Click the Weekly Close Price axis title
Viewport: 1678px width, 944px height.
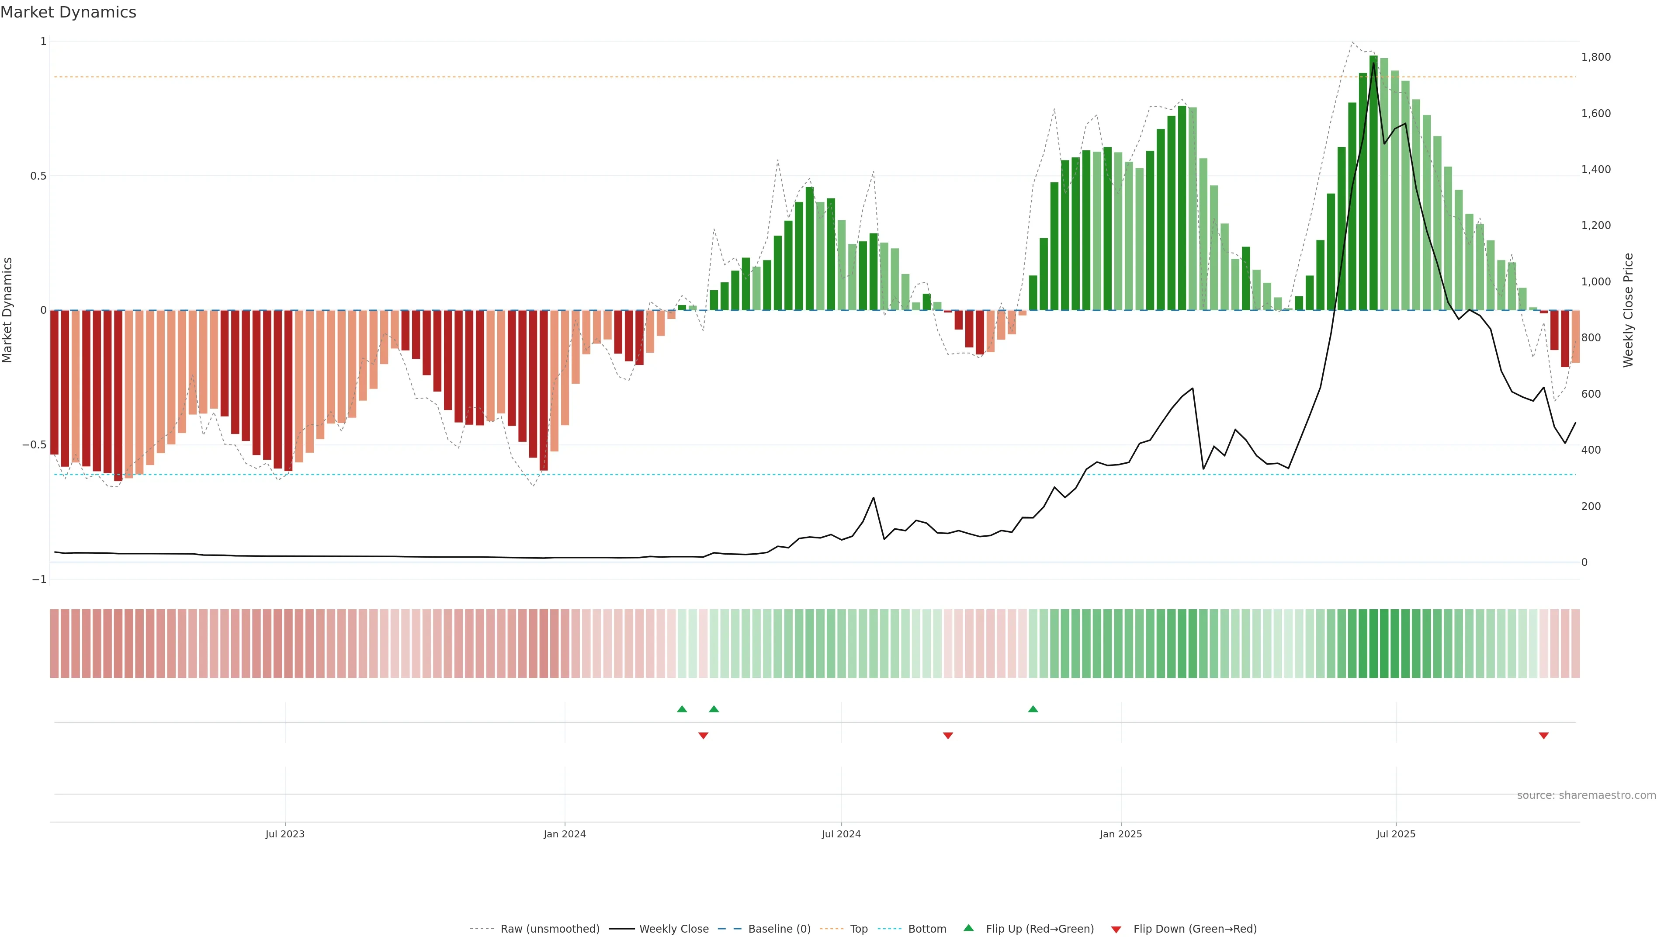(x=1628, y=310)
